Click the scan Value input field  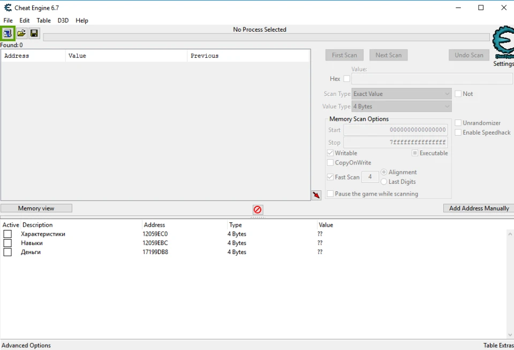pos(432,79)
